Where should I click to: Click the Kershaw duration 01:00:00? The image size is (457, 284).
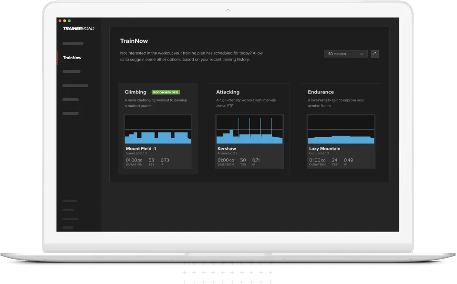click(226, 160)
